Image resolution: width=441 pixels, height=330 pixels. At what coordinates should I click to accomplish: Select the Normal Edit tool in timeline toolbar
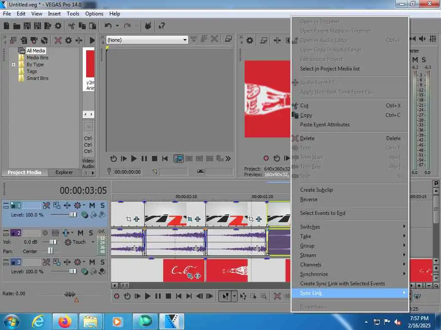(226, 296)
